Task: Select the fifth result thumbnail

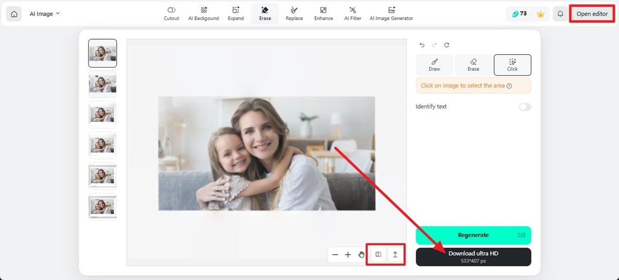Action: (103, 176)
